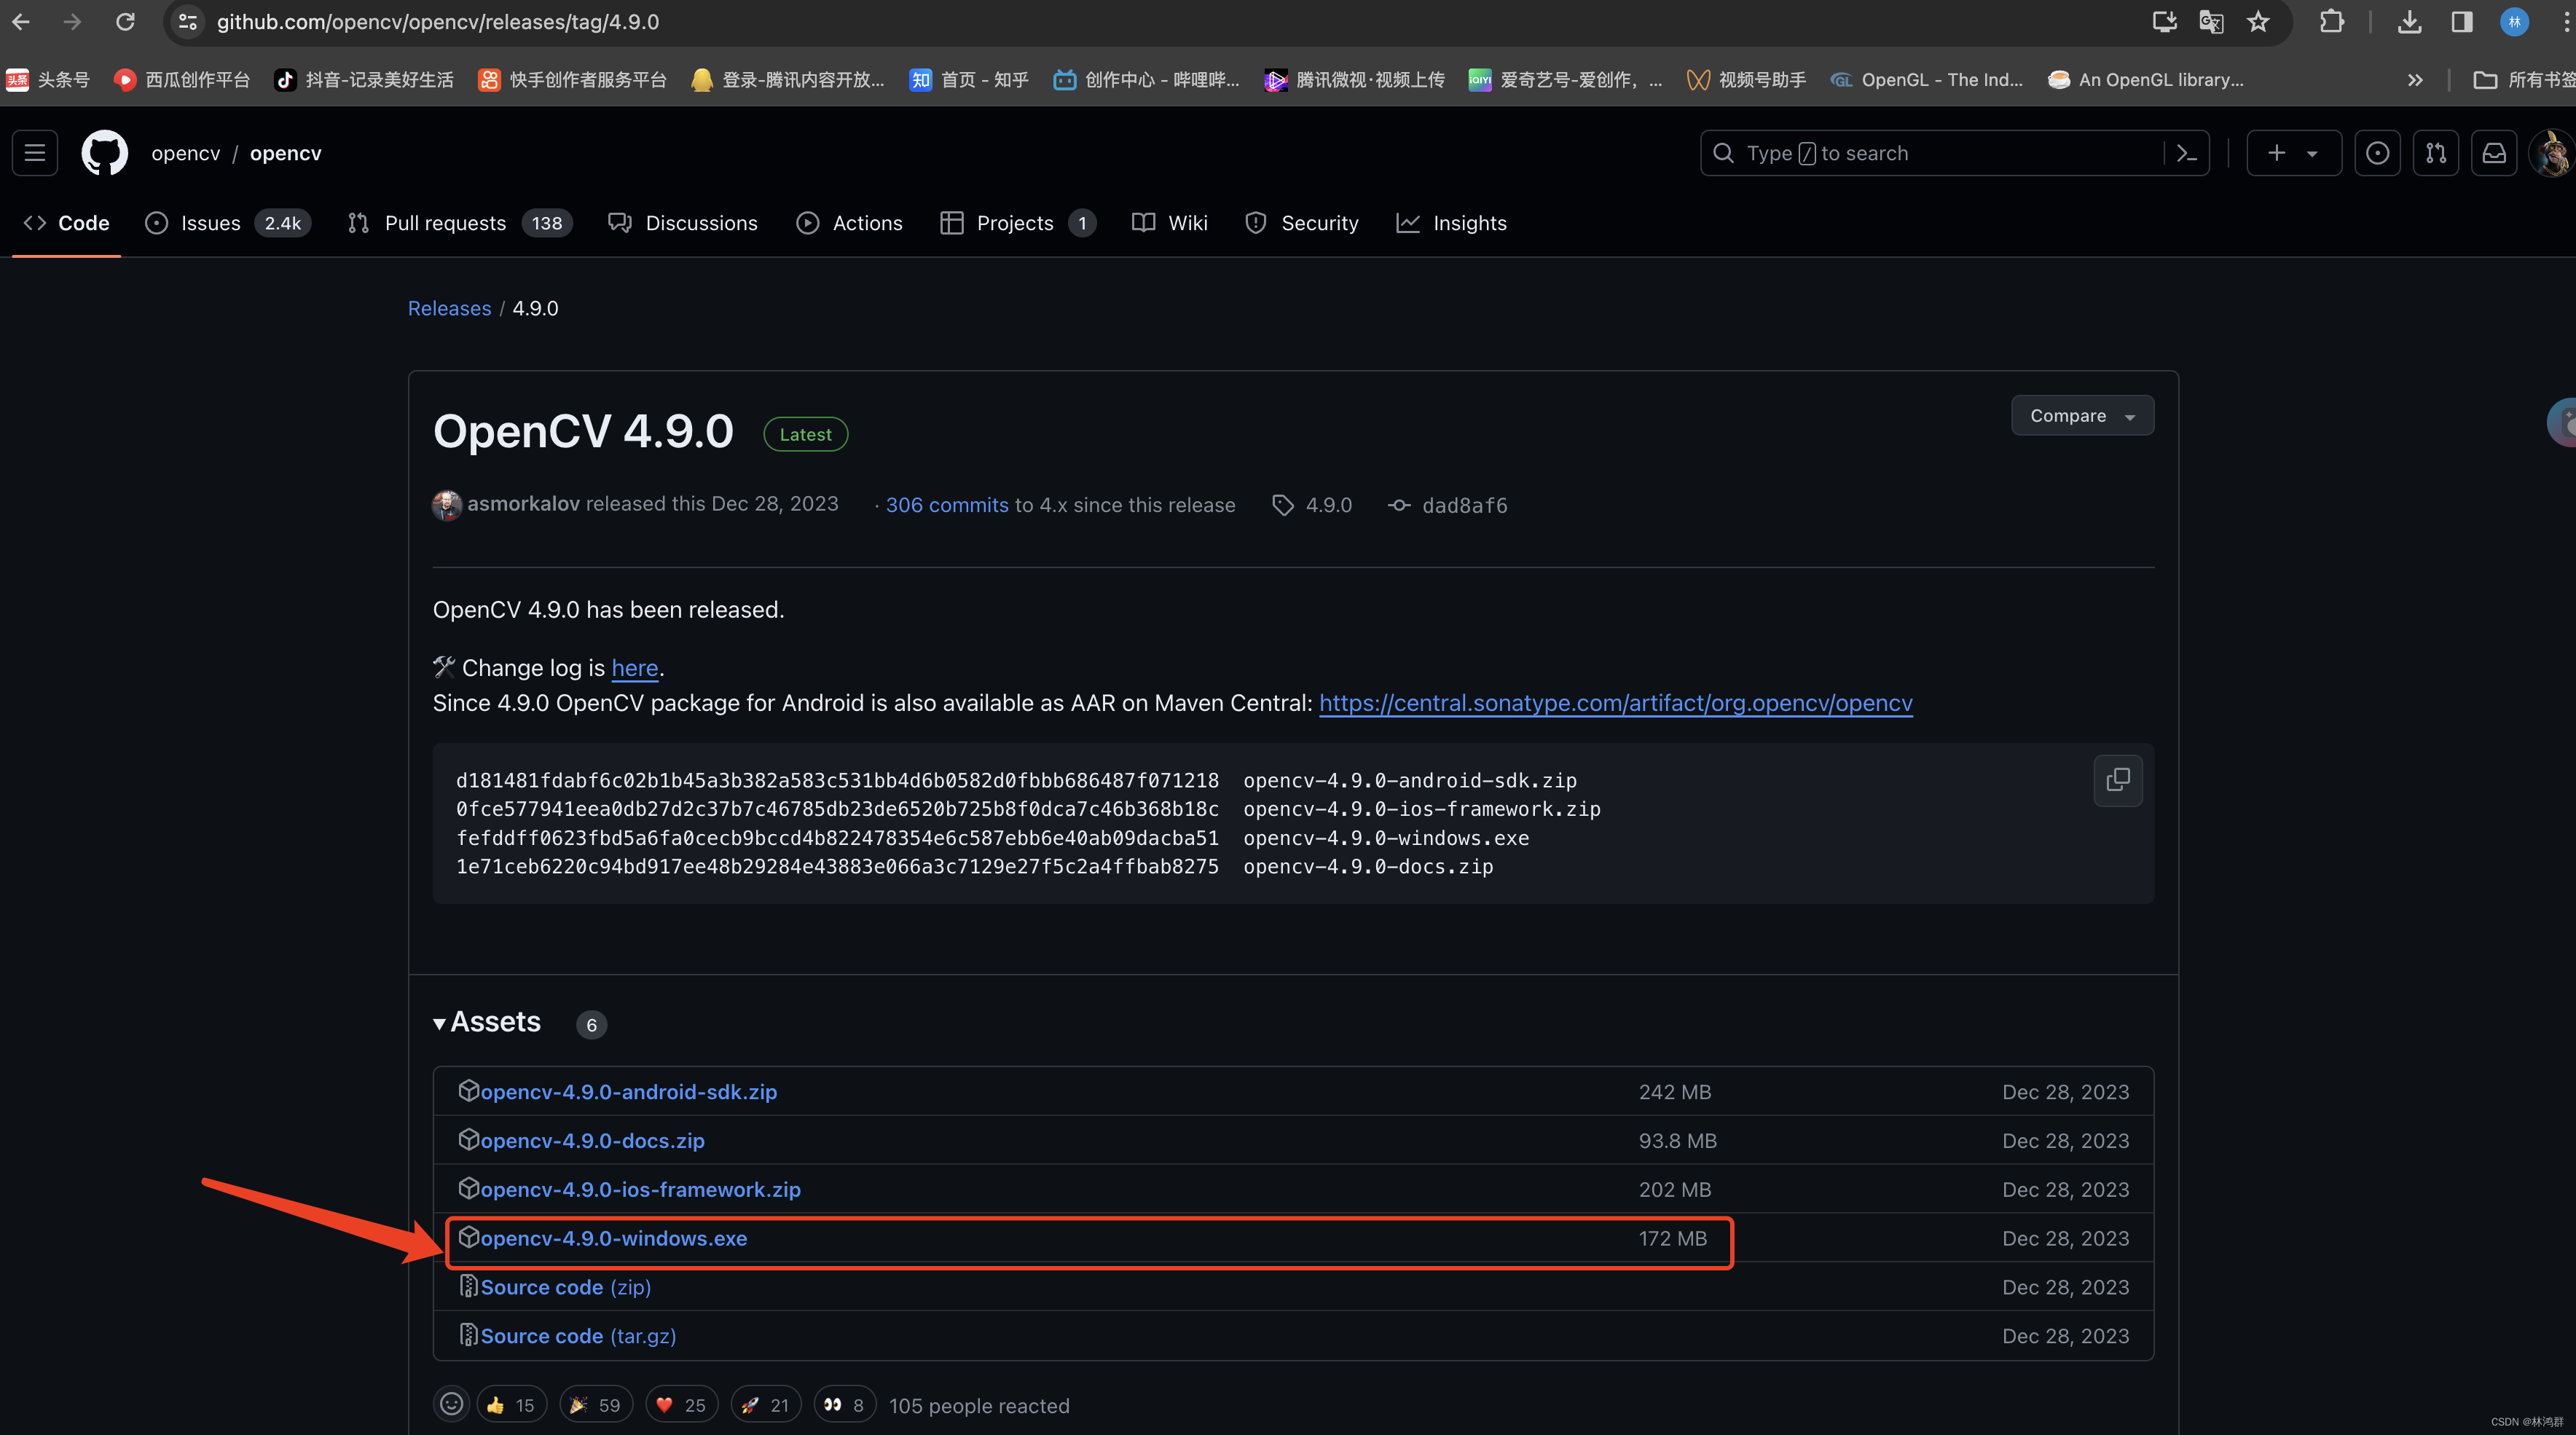Click the notifications inbox icon
This screenshot has height=1435, width=2576.
tap(2494, 152)
